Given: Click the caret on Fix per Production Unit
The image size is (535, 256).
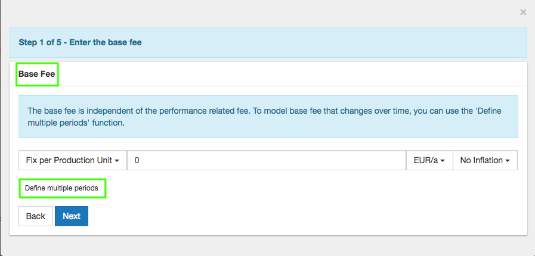Looking at the screenshot, I should click(x=117, y=161).
